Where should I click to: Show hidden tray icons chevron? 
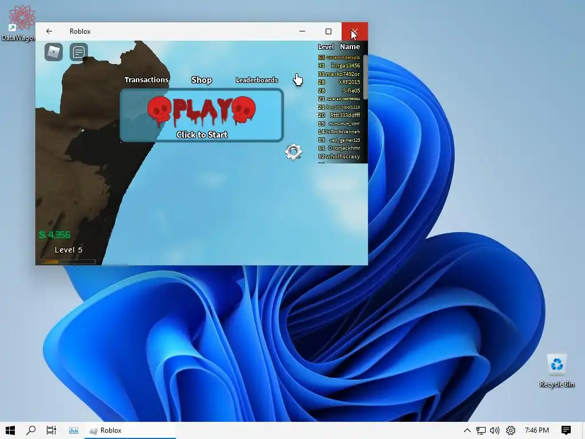tap(467, 430)
